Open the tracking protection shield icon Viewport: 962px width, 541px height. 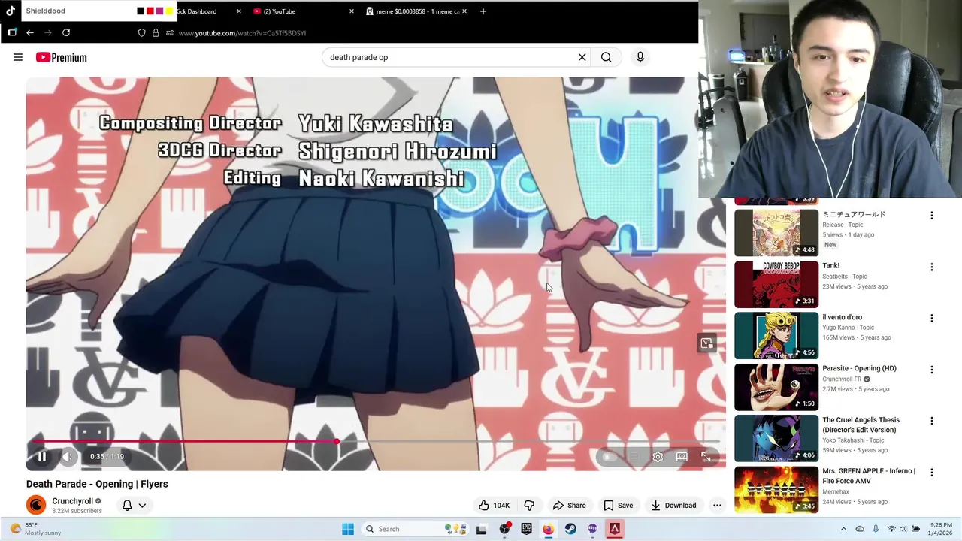[x=141, y=33]
